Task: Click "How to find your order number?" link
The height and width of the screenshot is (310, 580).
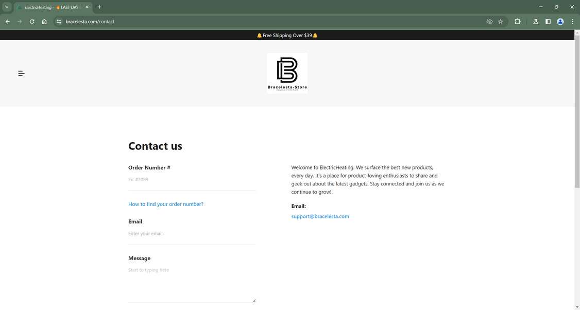Action: point(166,204)
